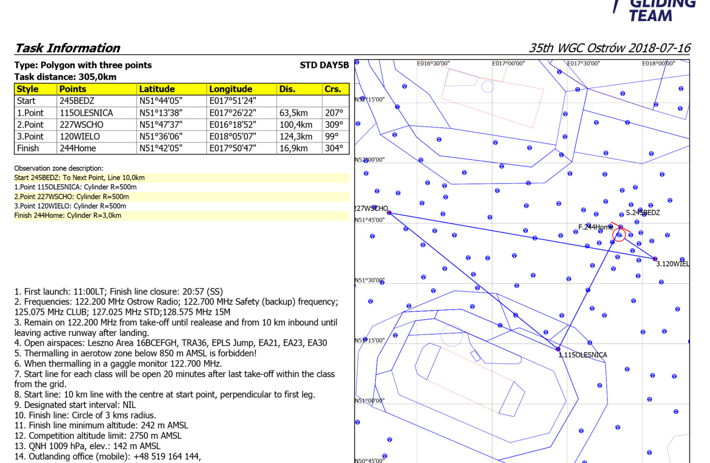Click the small circle airspace symbol near E017°00'00"
The height and width of the screenshot is (463, 710).
click(488, 87)
